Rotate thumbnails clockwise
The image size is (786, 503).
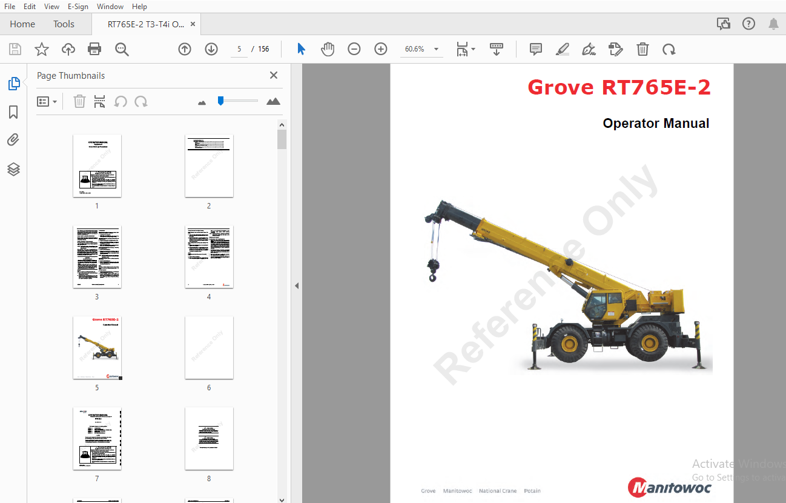tap(141, 101)
